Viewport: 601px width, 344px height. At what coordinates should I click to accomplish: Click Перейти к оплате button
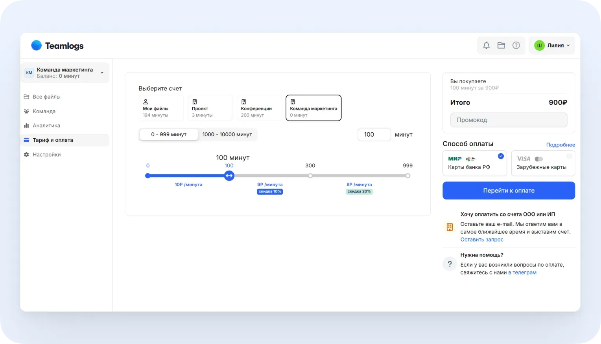click(509, 190)
